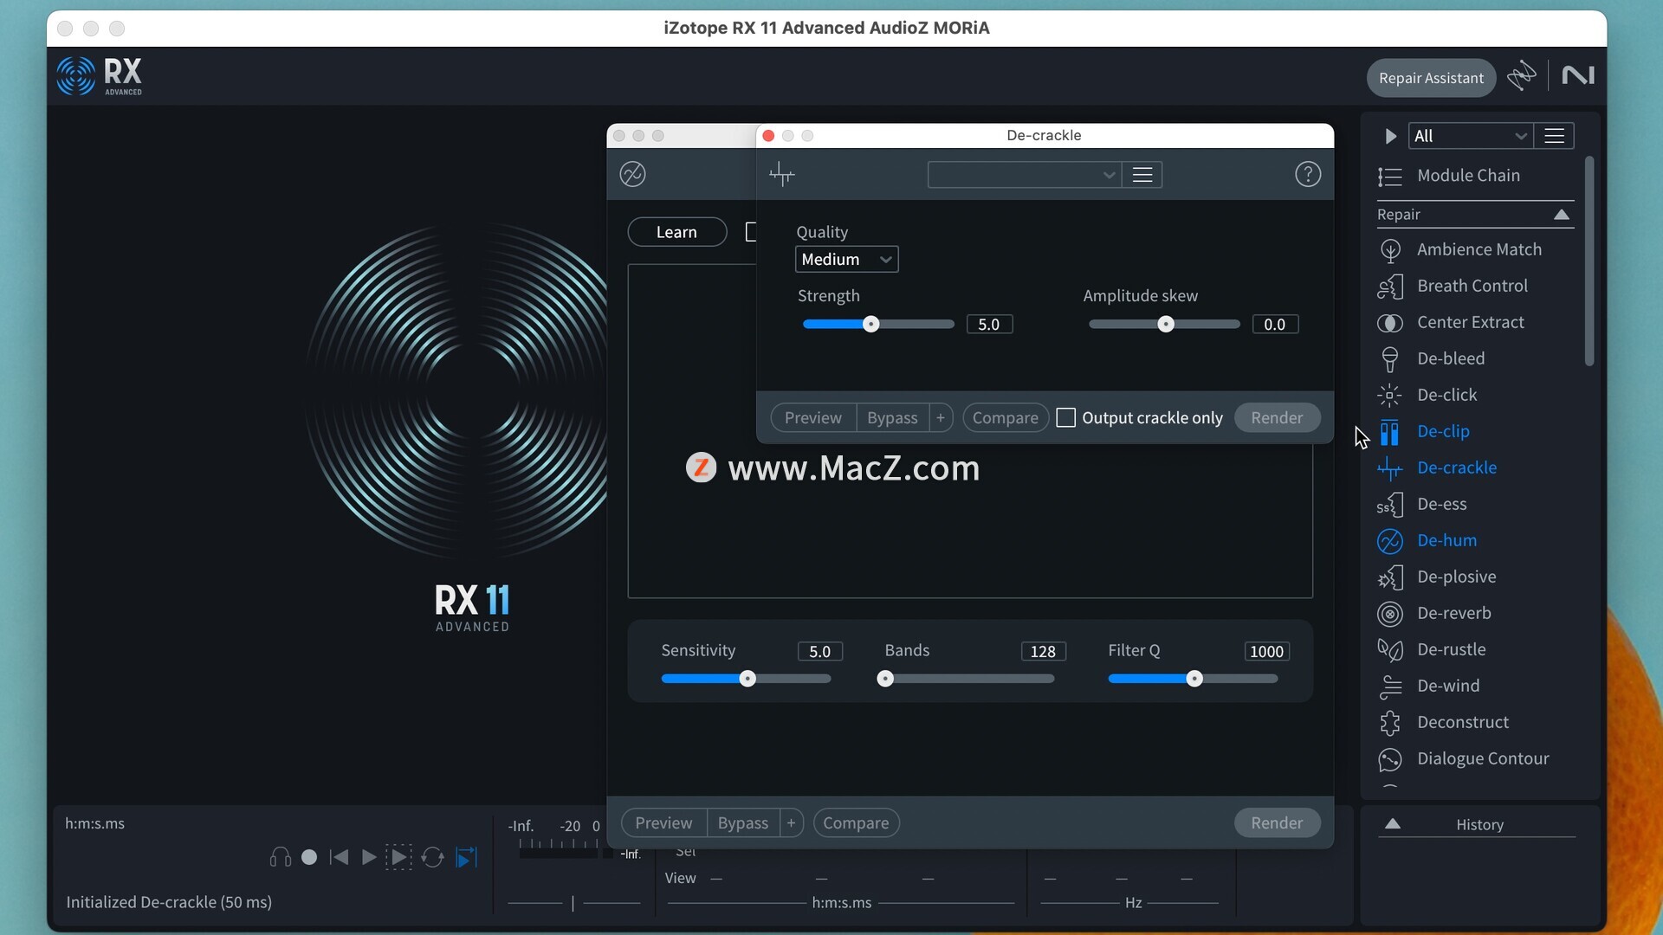1663x935 pixels.
Task: Click the Strength value field 5.0
Action: pos(989,325)
